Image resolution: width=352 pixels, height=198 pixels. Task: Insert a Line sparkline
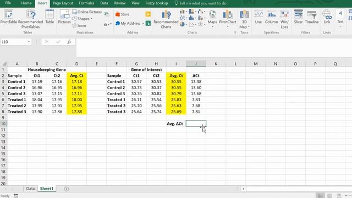point(258,17)
